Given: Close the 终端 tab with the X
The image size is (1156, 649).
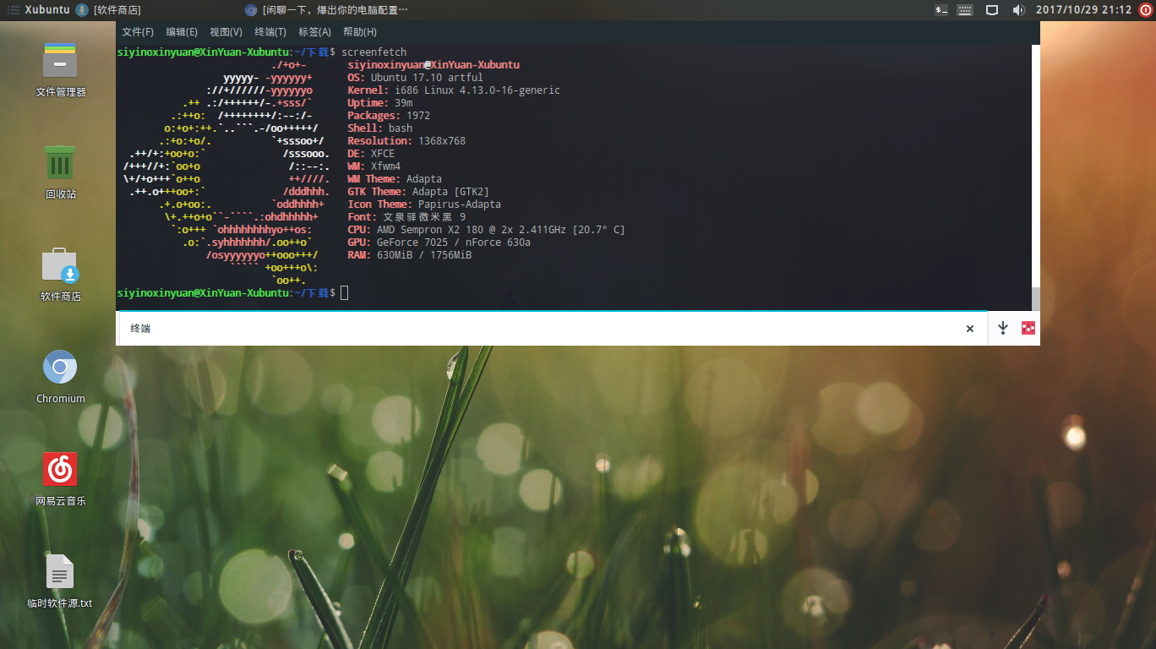Looking at the screenshot, I should tap(970, 329).
